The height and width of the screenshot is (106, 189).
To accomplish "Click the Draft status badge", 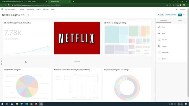I will tap(22, 15).
